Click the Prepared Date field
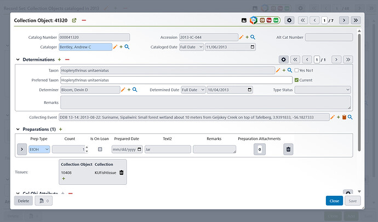The width and height of the screenshot is (378, 222). coord(127,149)
